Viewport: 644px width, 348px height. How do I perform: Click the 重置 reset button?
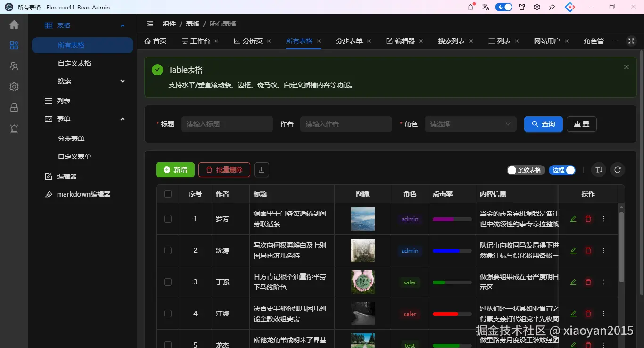click(582, 124)
